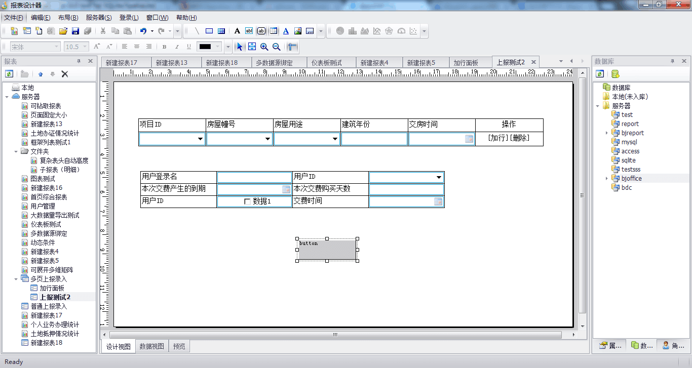The height and width of the screenshot is (368, 692).
Task: Select the image picture tool
Action: coord(298,31)
